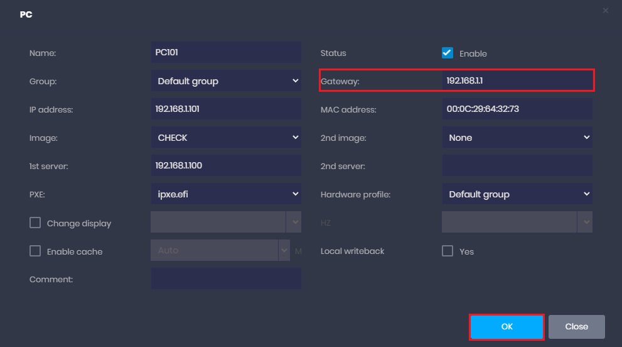
Task: Check the Local writeback Yes box
Action: click(x=448, y=251)
